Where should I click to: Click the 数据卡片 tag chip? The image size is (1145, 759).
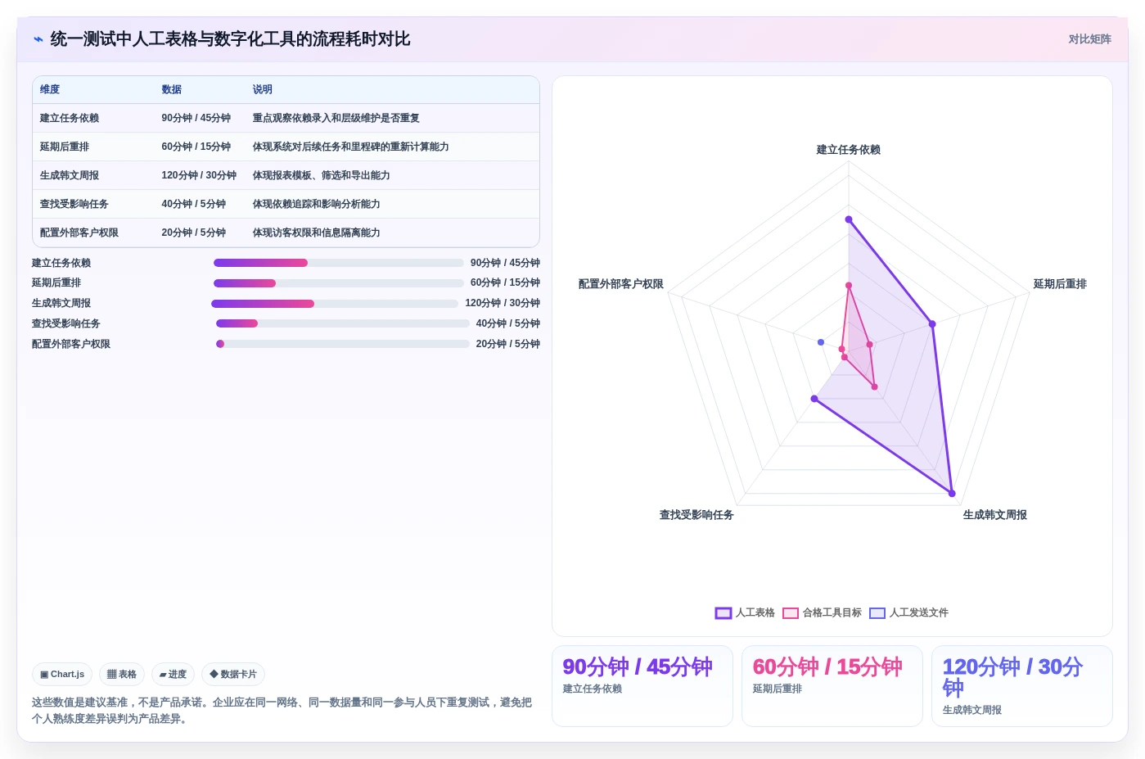[233, 675]
